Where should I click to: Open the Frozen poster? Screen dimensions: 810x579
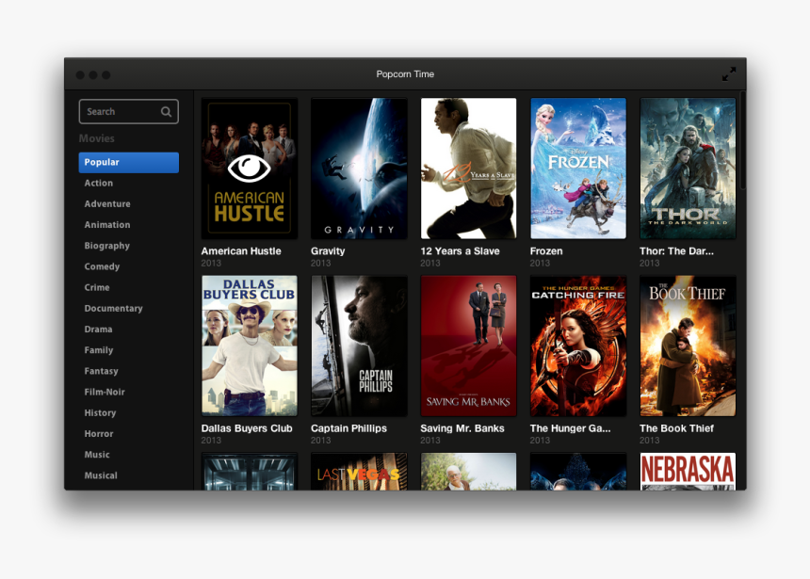tap(578, 169)
